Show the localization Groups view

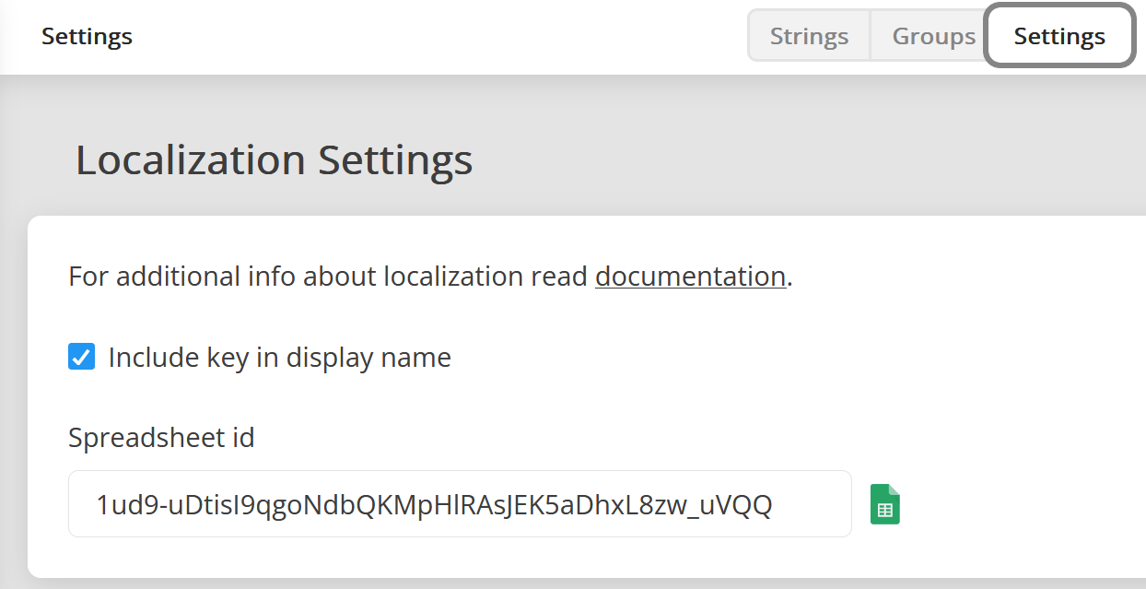[933, 37]
